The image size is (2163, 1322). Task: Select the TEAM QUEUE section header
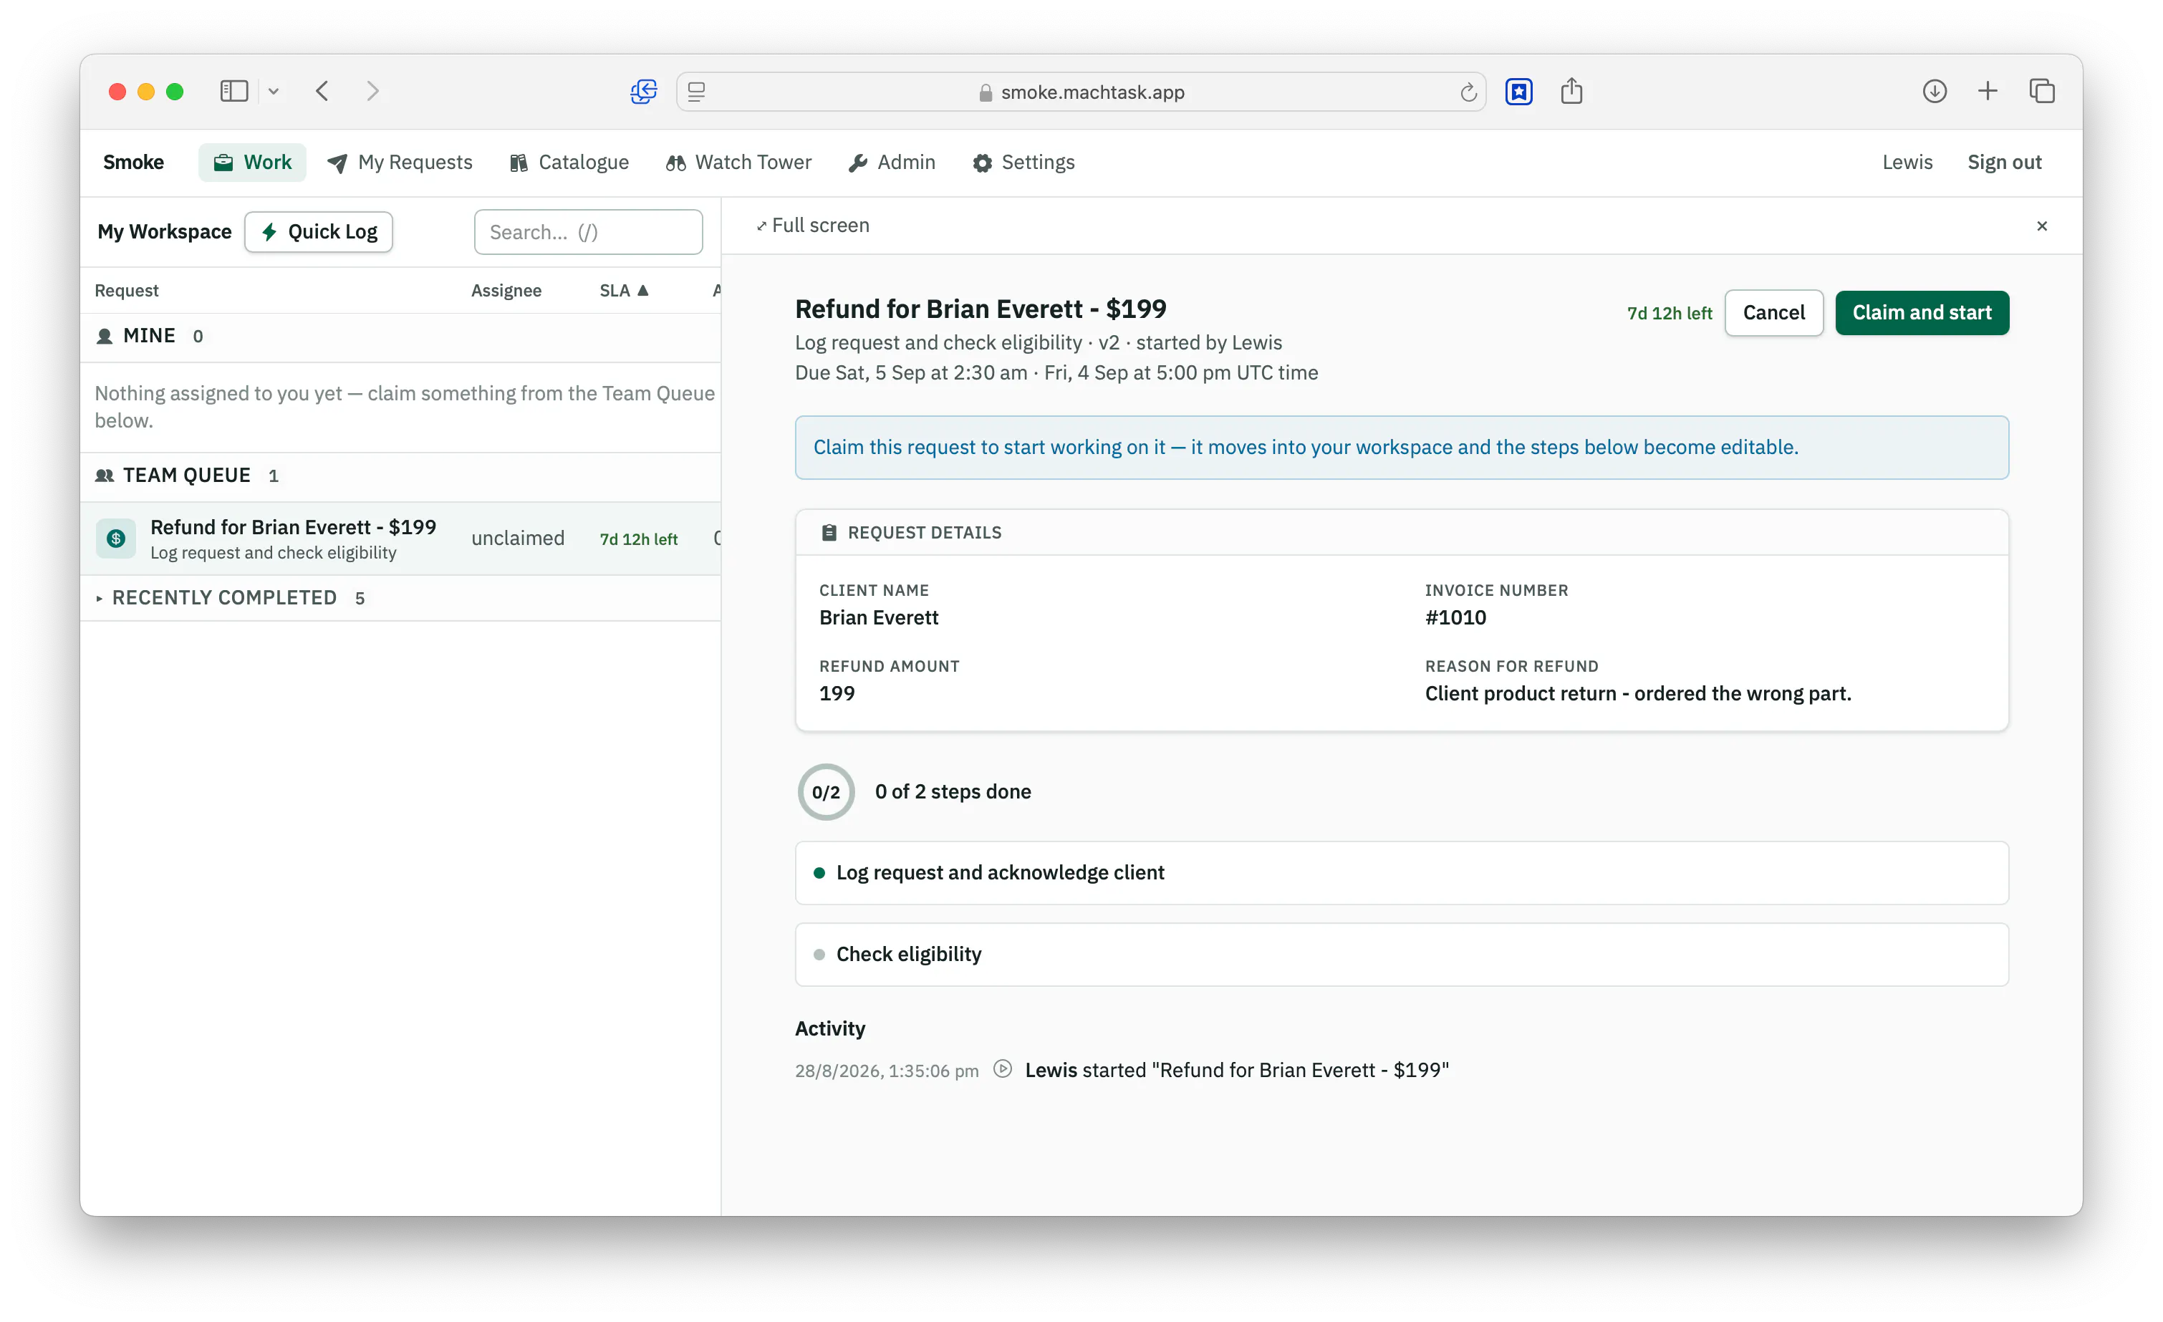click(x=400, y=476)
